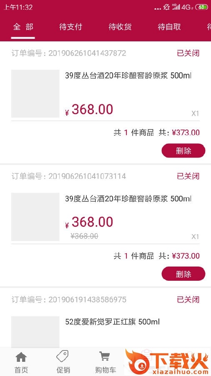Tap 已关闭 status of order 201906191438586975

pos(188,300)
